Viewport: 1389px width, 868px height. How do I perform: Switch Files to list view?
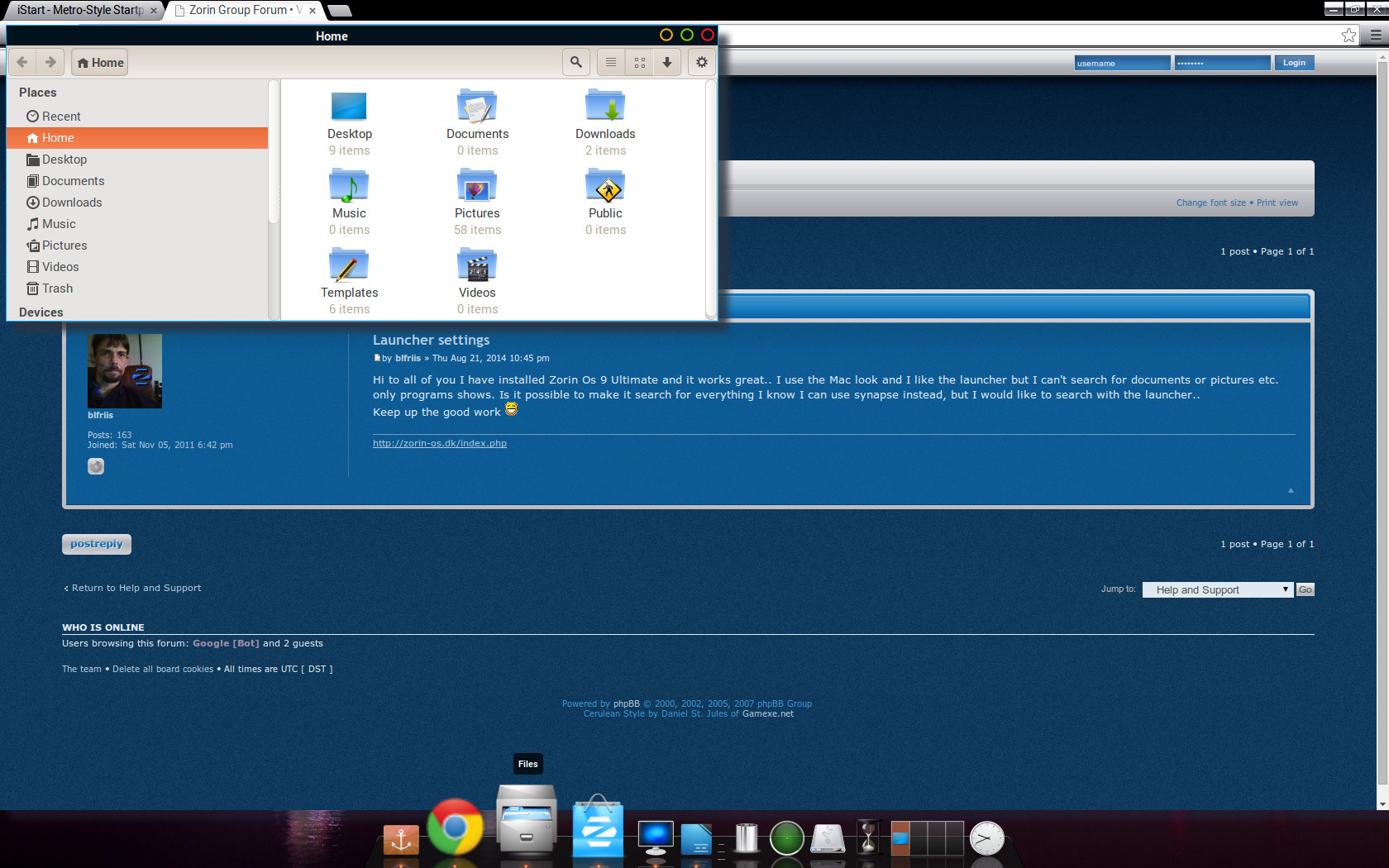coord(611,62)
